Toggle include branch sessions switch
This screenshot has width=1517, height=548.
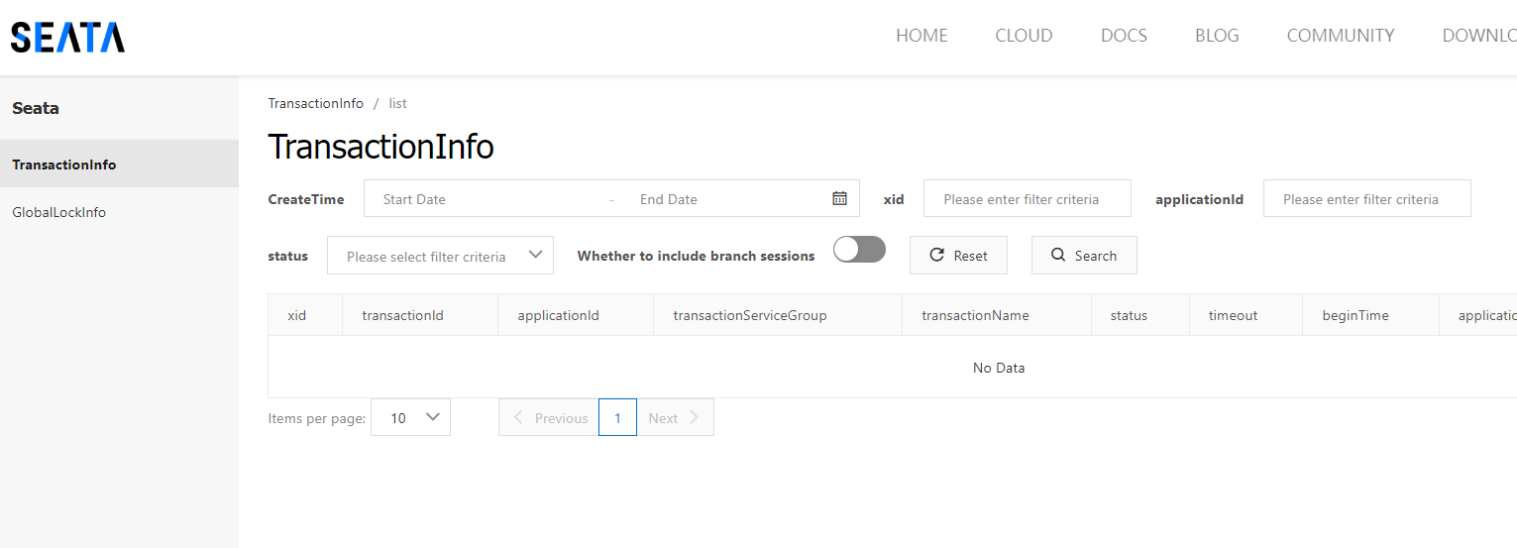pos(859,250)
